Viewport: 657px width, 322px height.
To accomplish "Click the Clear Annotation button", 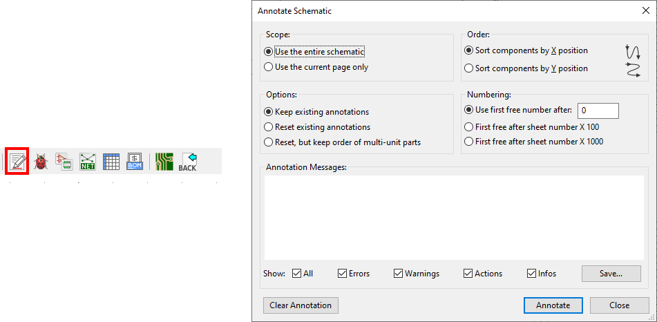I will point(301,305).
